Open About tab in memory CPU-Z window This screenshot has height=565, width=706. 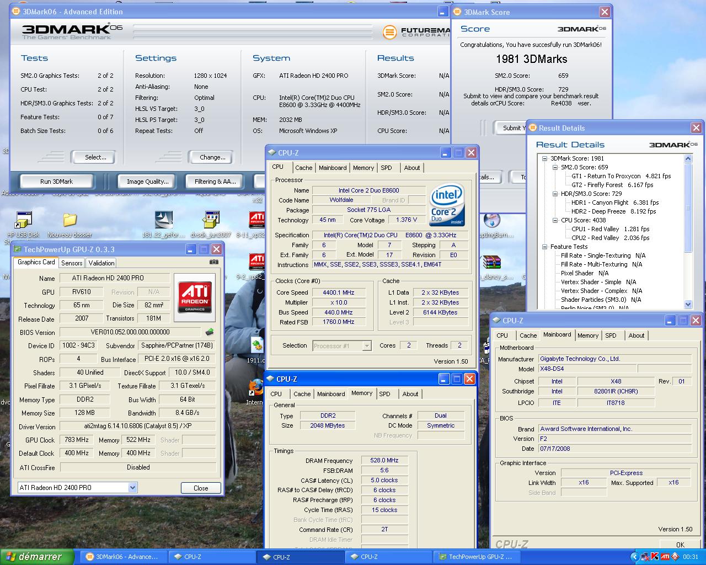(410, 394)
